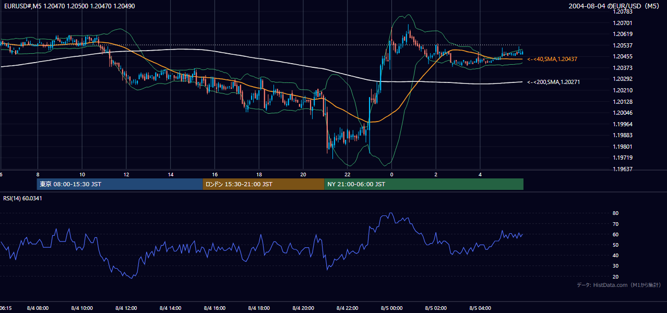Click the 40 SMA 1.20437 label

point(552,59)
